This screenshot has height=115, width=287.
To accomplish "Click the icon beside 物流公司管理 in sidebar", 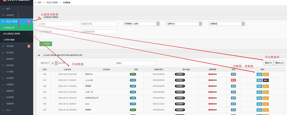I will pos(3,21).
